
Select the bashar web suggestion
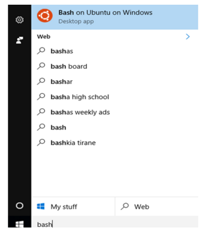[x=115, y=82]
